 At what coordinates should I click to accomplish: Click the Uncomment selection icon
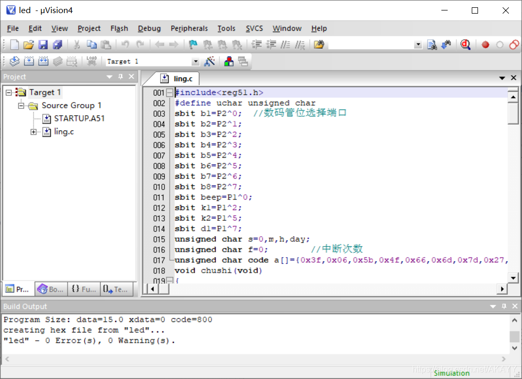coord(299,44)
